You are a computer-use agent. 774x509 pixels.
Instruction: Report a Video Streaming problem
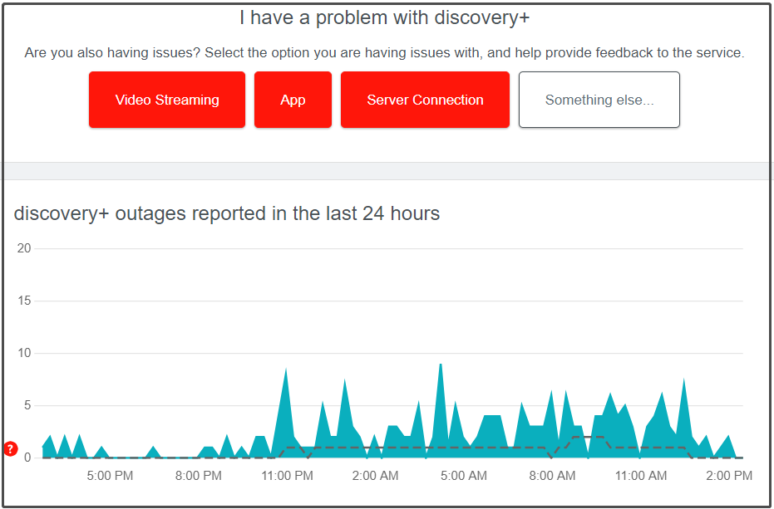click(167, 100)
